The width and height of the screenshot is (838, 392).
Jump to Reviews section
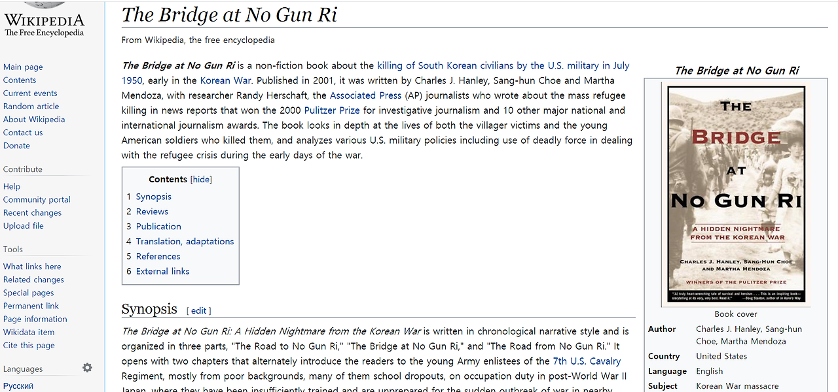pos(152,212)
